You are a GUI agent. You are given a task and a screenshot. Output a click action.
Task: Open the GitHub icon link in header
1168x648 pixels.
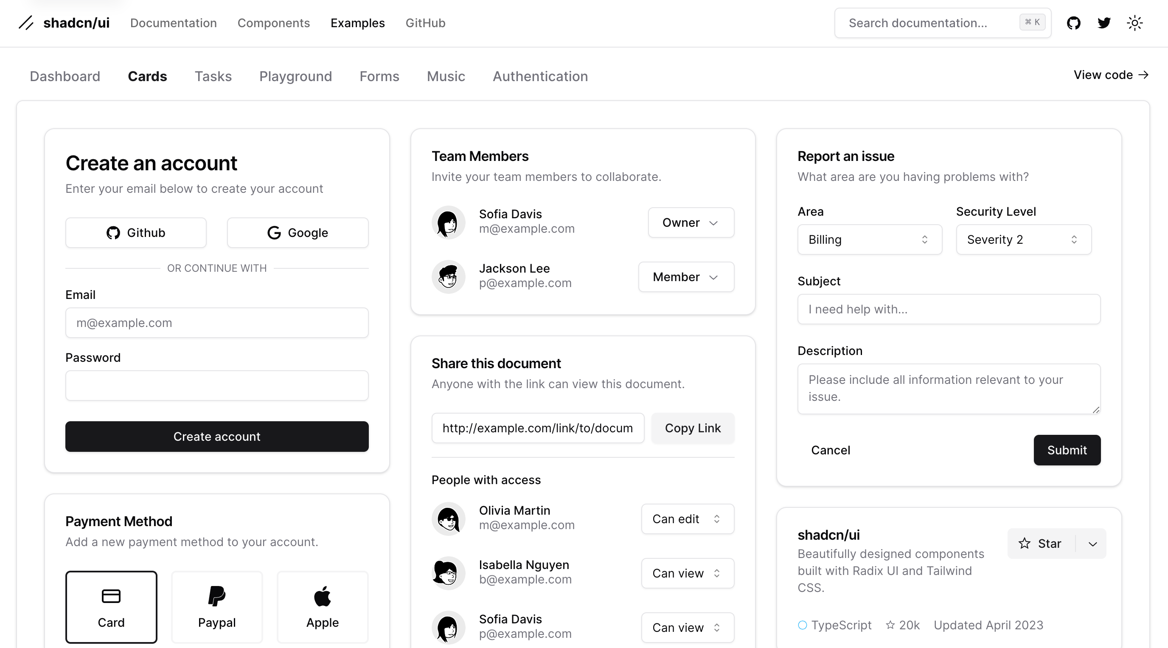(x=1073, y=23)
